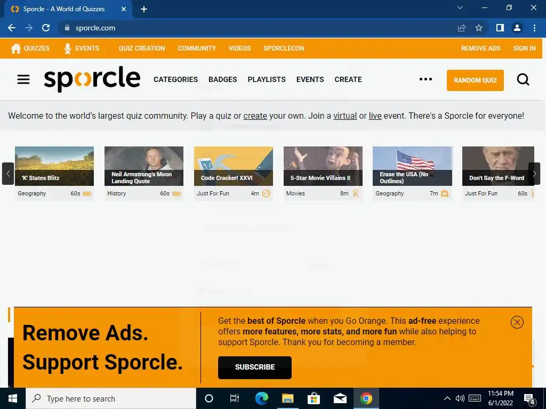546x409 pixels.
Task: Open notification center icon
Action: pyautogui.click(x=529, y=398)
